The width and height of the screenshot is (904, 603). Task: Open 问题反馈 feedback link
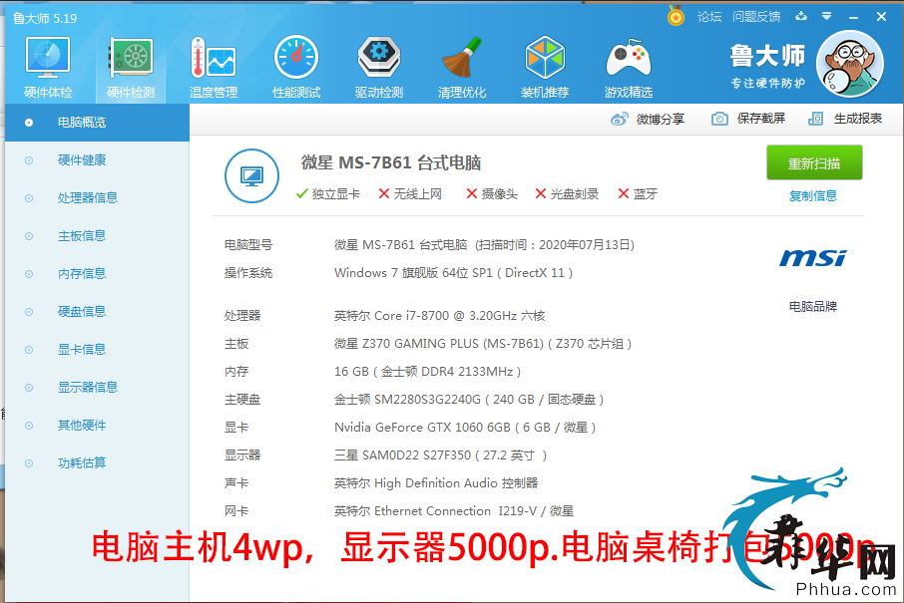click(756, 17)
